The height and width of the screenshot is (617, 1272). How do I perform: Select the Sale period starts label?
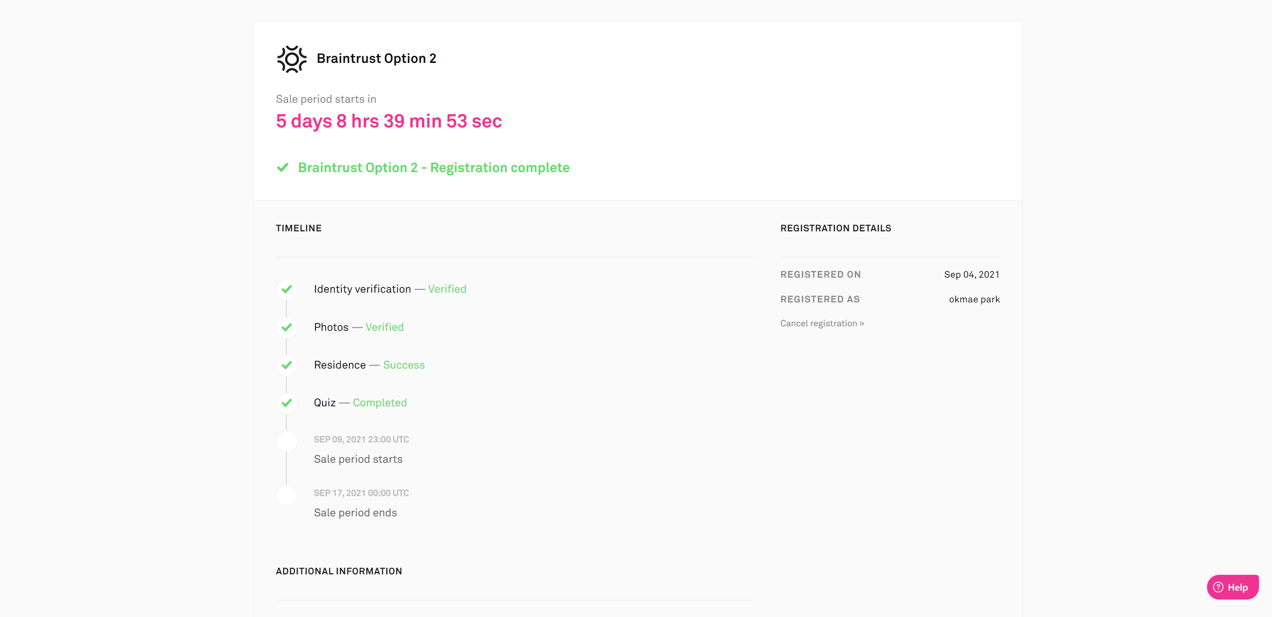point(358,459)
